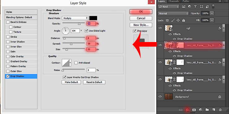The height and width of the screenshot is (114, 229).
Task: Enable the Outer Glow checkbox
Action: pyautogui.click(x=8, y=71)
